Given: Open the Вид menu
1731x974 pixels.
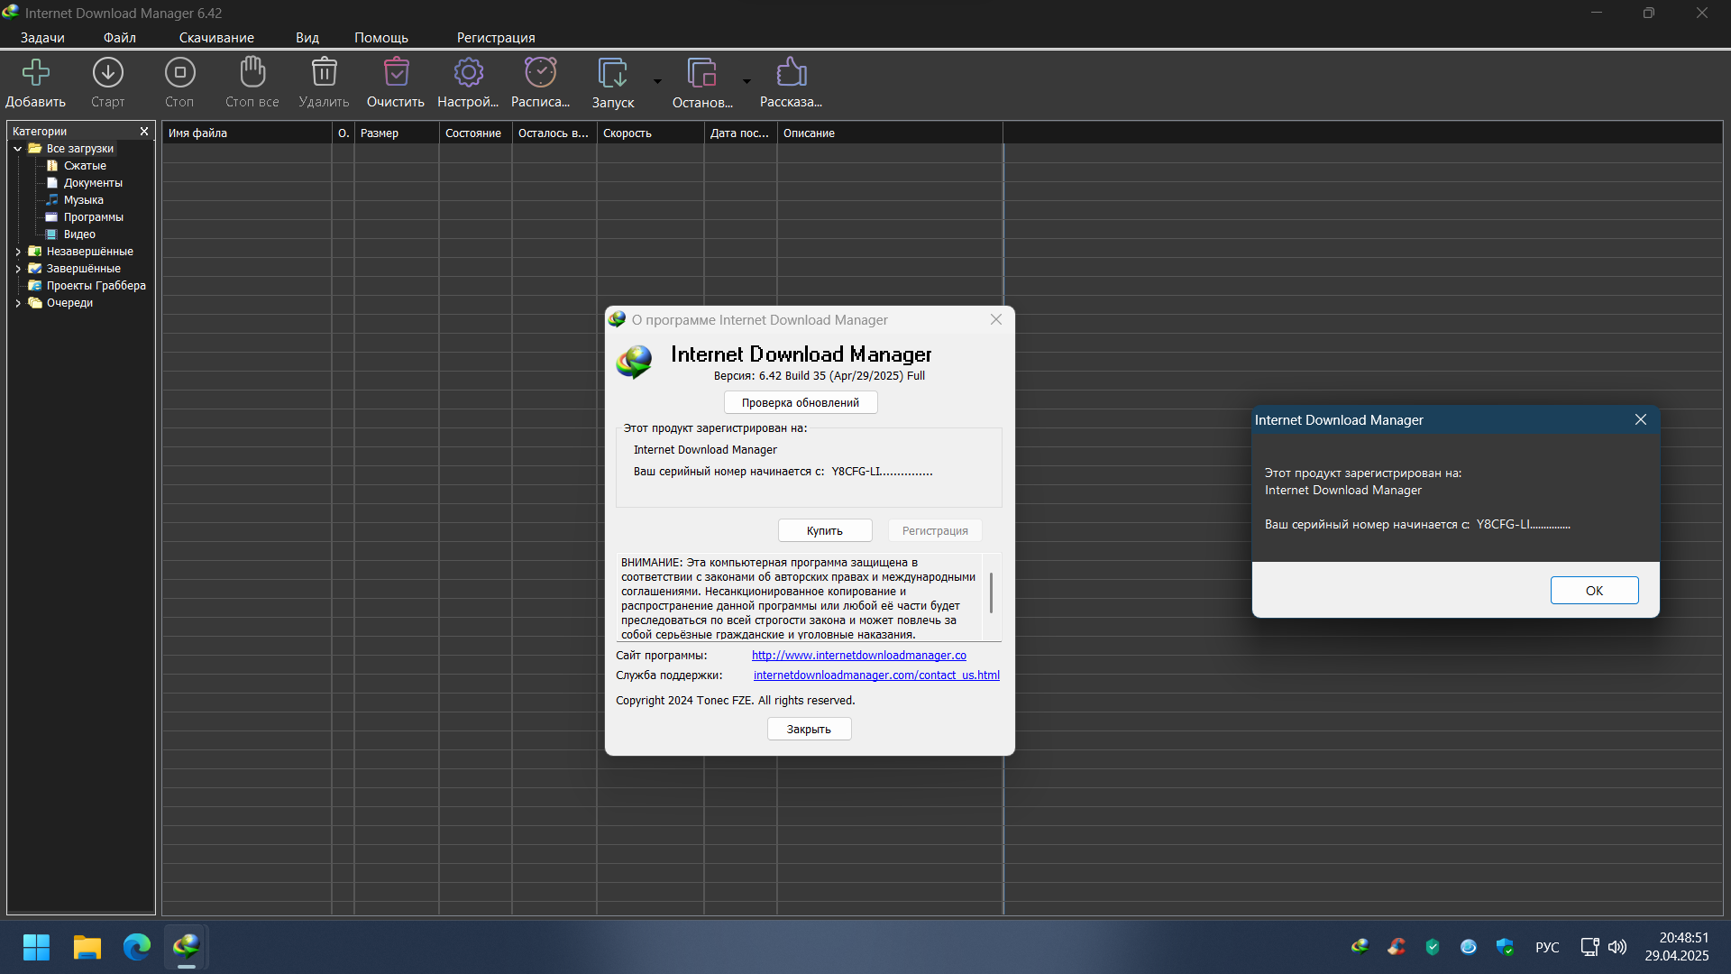Looking at the screenshot, I should tap(307, 38).
